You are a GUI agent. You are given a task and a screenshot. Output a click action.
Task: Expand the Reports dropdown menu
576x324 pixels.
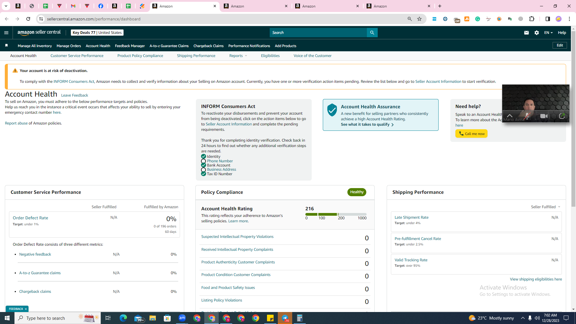[238, 56]
